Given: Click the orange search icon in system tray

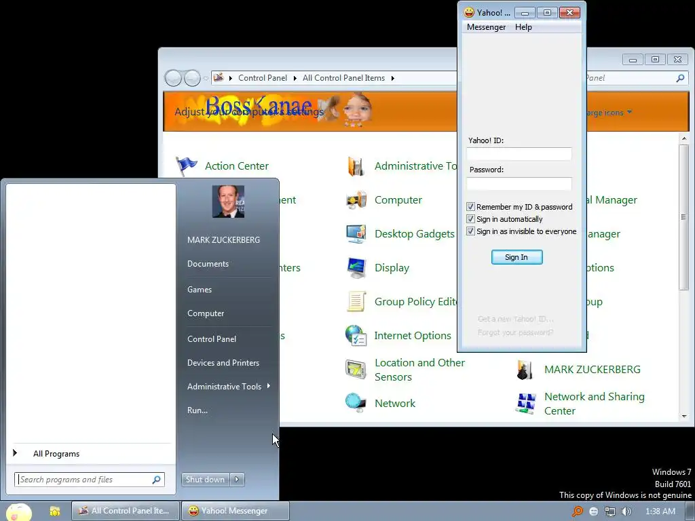Looking at the screenshot, I should (577, 512).
